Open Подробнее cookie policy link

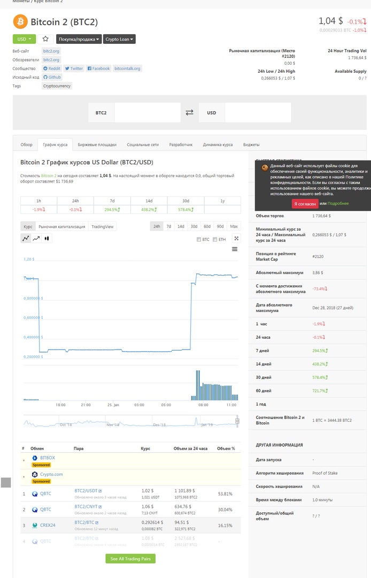click(x=338, y=203)
